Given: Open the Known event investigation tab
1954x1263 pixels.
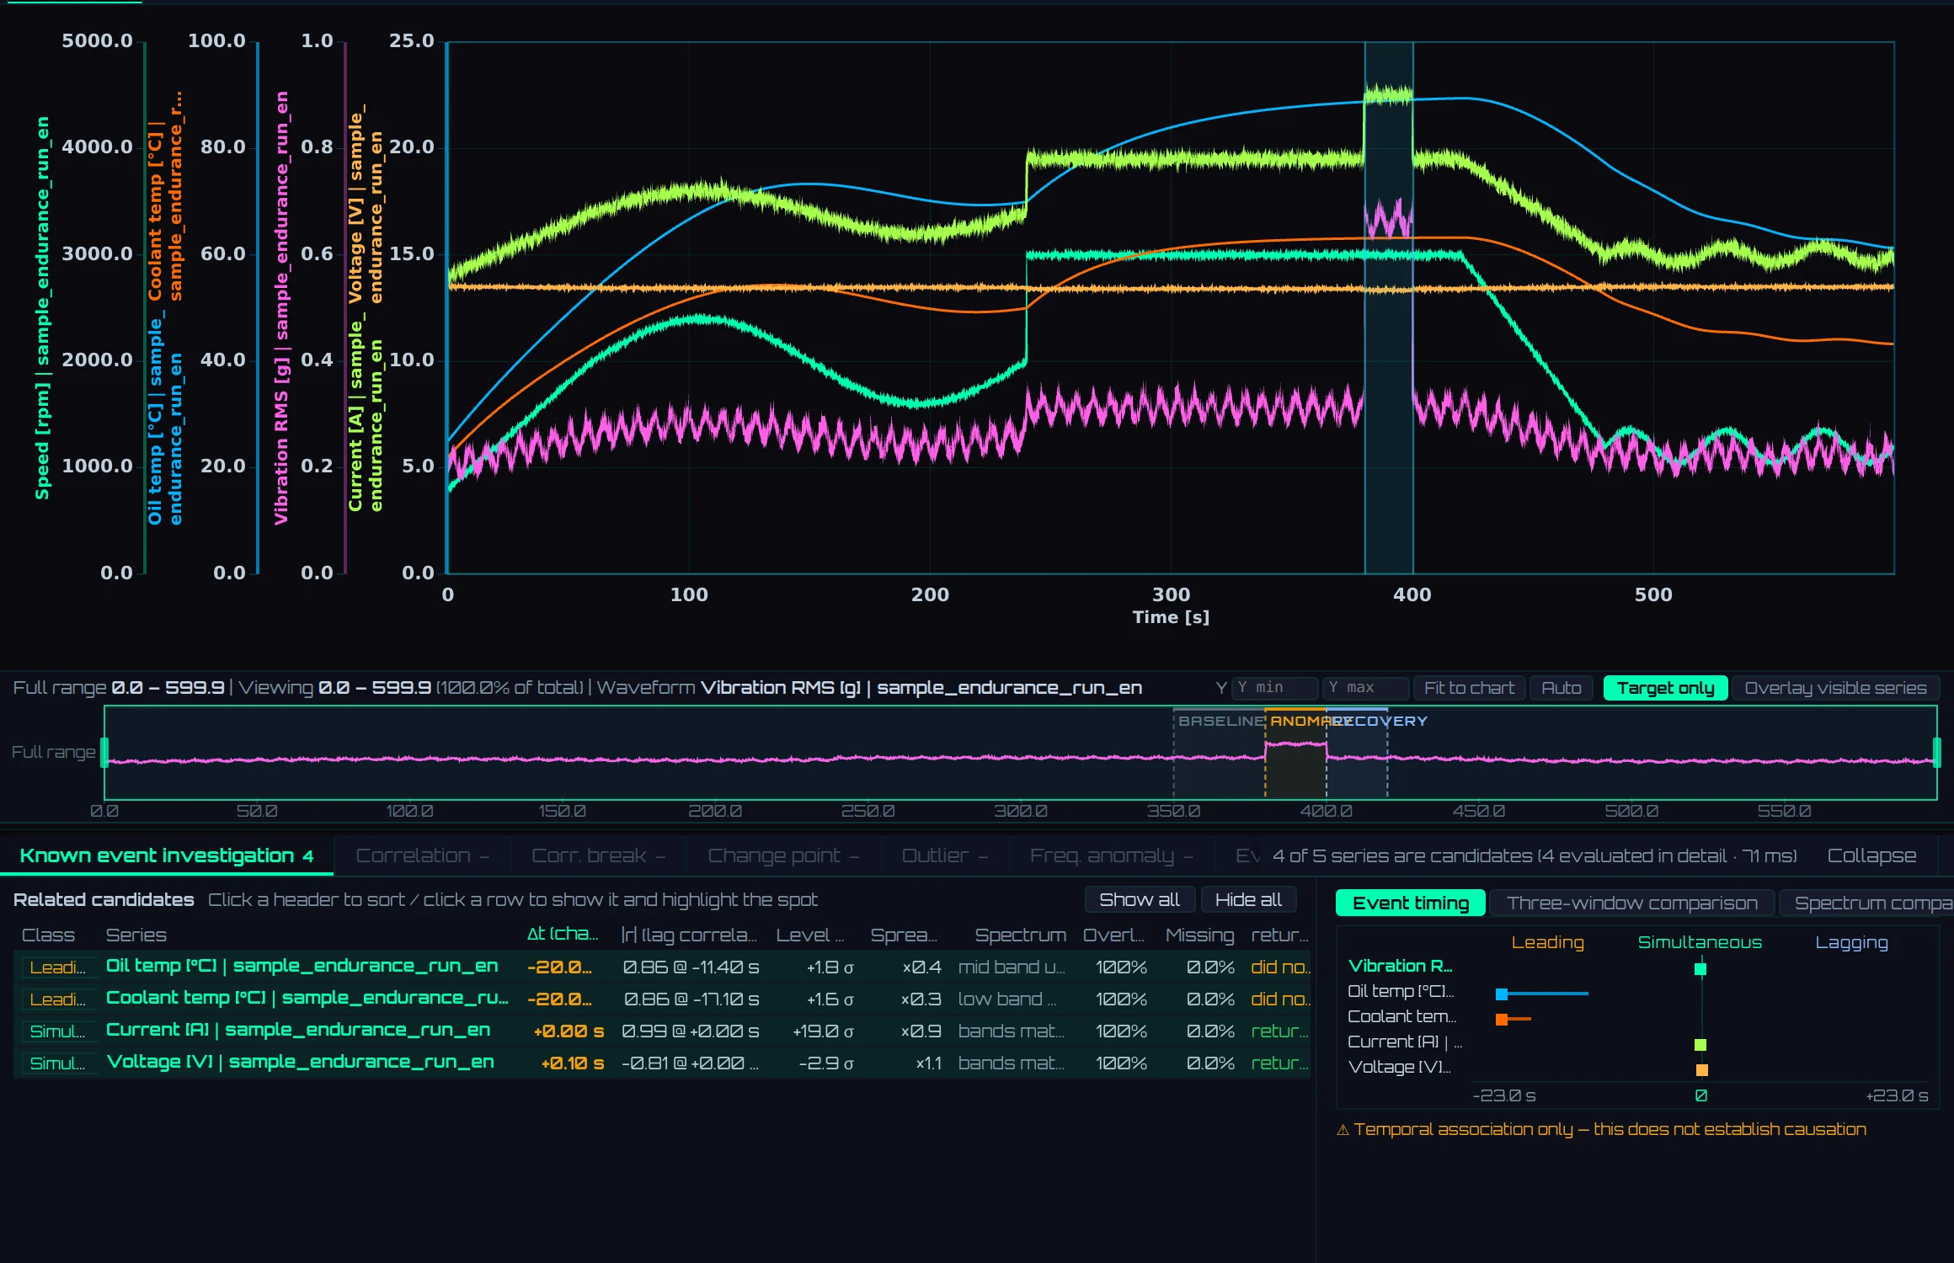Looking at the screenshot, I should pos(167,855).
